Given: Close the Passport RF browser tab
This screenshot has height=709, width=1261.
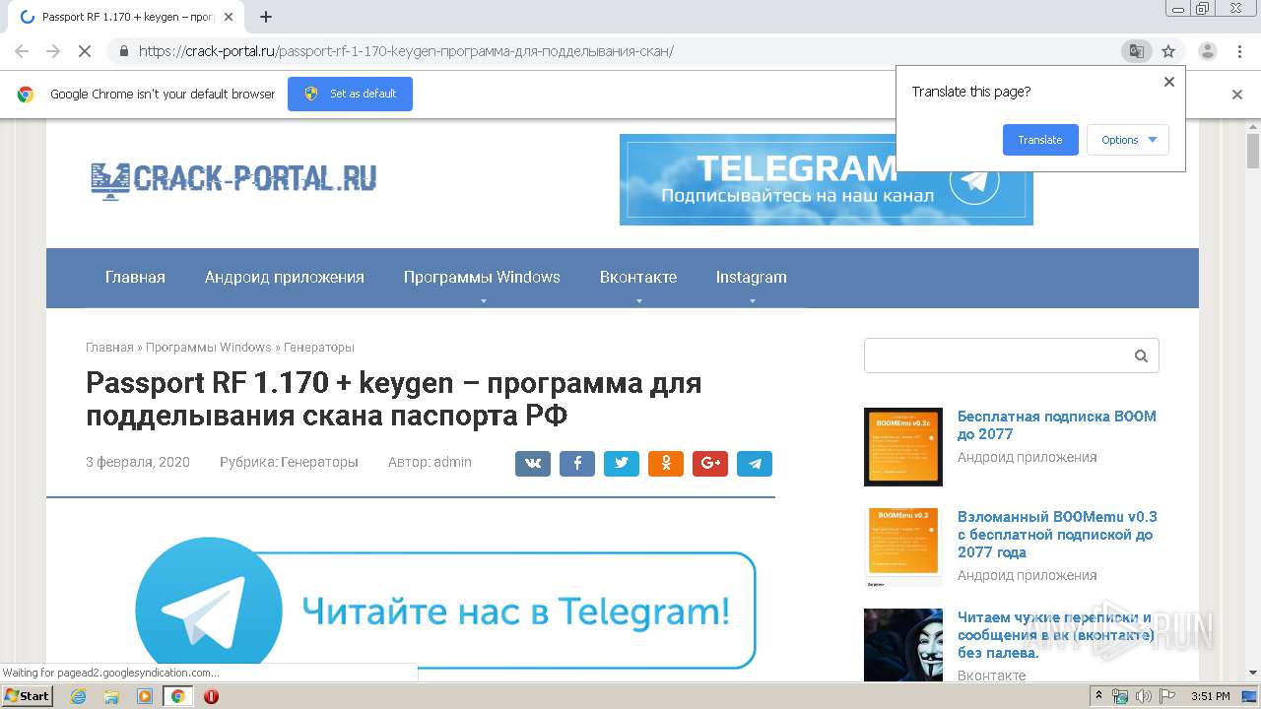Looking at the screenshot, I should point(229,17).
